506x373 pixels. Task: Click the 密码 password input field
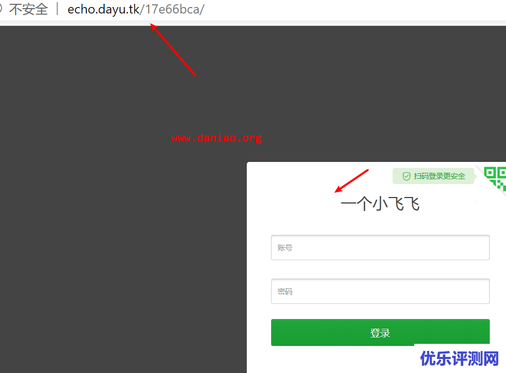(380, 291)
